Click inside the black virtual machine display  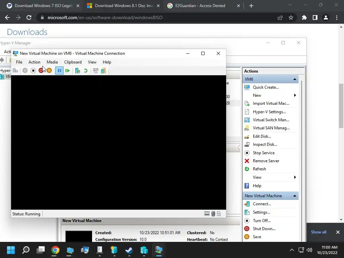[119, 142]
